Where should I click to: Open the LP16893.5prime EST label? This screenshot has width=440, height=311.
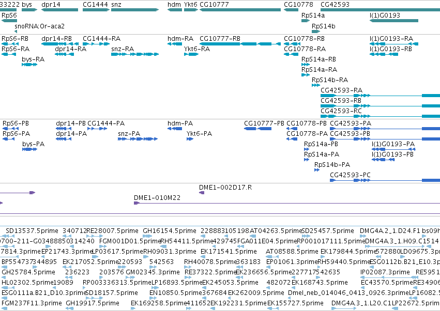177,283
